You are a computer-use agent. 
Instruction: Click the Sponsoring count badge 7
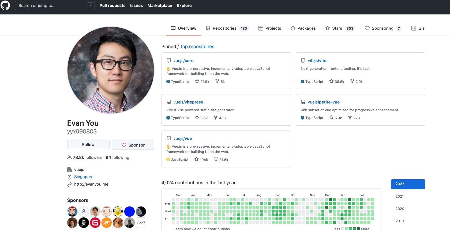pos(399,28)
